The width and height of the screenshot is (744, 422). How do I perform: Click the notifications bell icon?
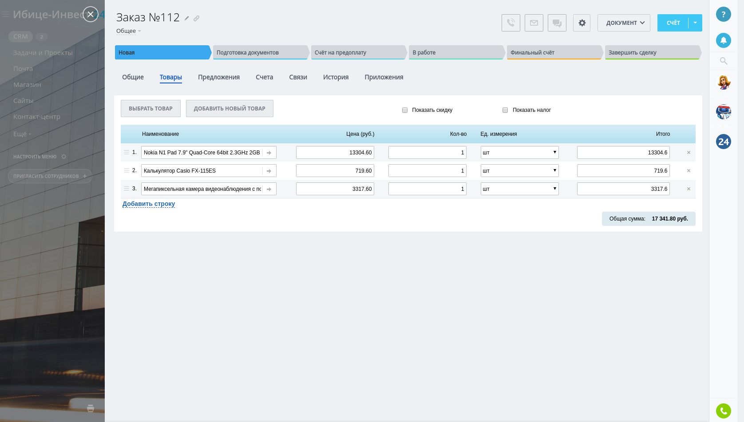(723, 40)
